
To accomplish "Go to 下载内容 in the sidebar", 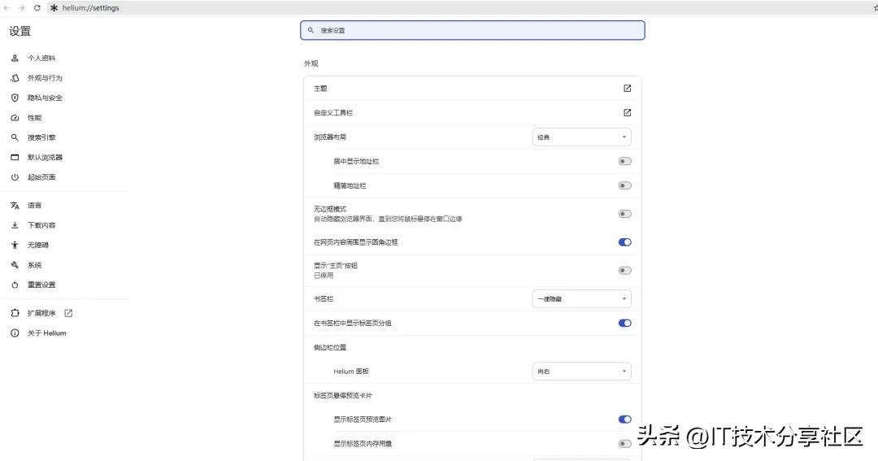I will (41, 225).
